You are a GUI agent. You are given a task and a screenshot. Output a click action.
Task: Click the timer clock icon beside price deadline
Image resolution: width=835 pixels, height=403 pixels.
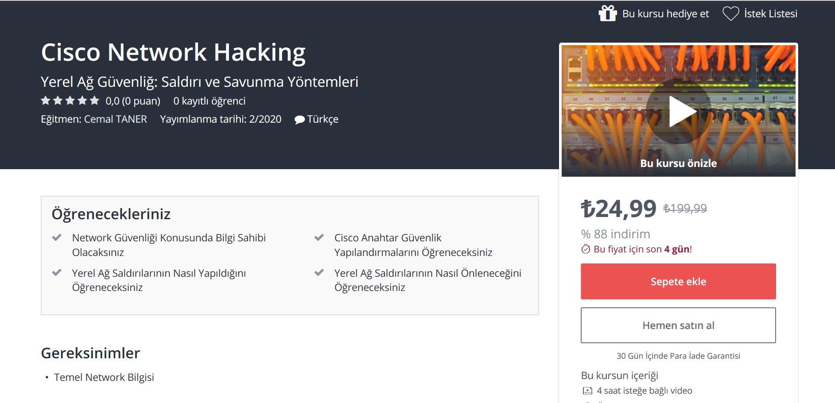(x=586, y=249)
